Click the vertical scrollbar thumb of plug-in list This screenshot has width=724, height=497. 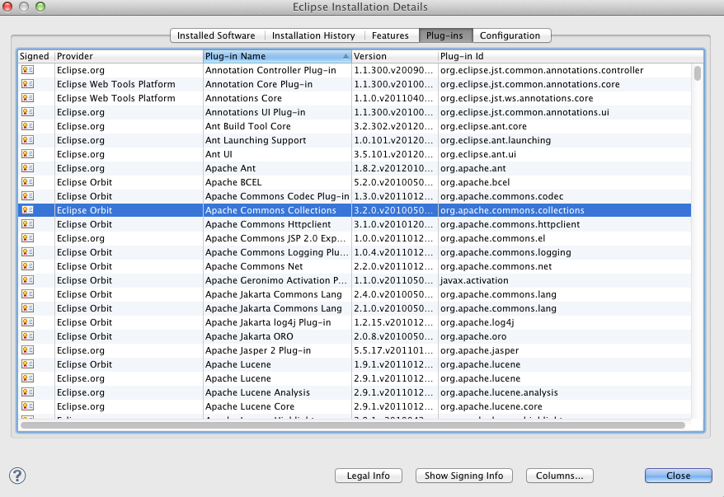pos(698,73)
